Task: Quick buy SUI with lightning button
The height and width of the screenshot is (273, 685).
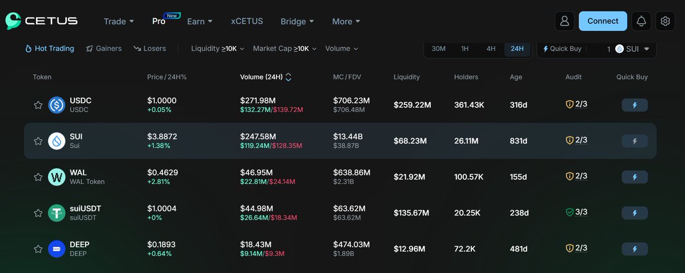Action: [634, 141]
